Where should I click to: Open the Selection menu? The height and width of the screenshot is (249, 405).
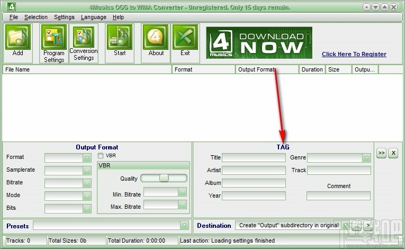[36, 17]
